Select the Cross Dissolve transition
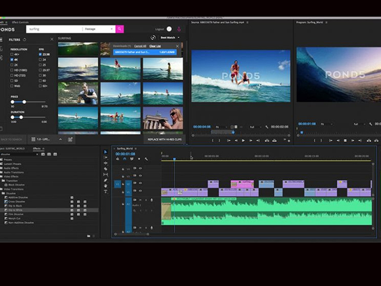This screenshot has width=381, height=286. [17, 201]
